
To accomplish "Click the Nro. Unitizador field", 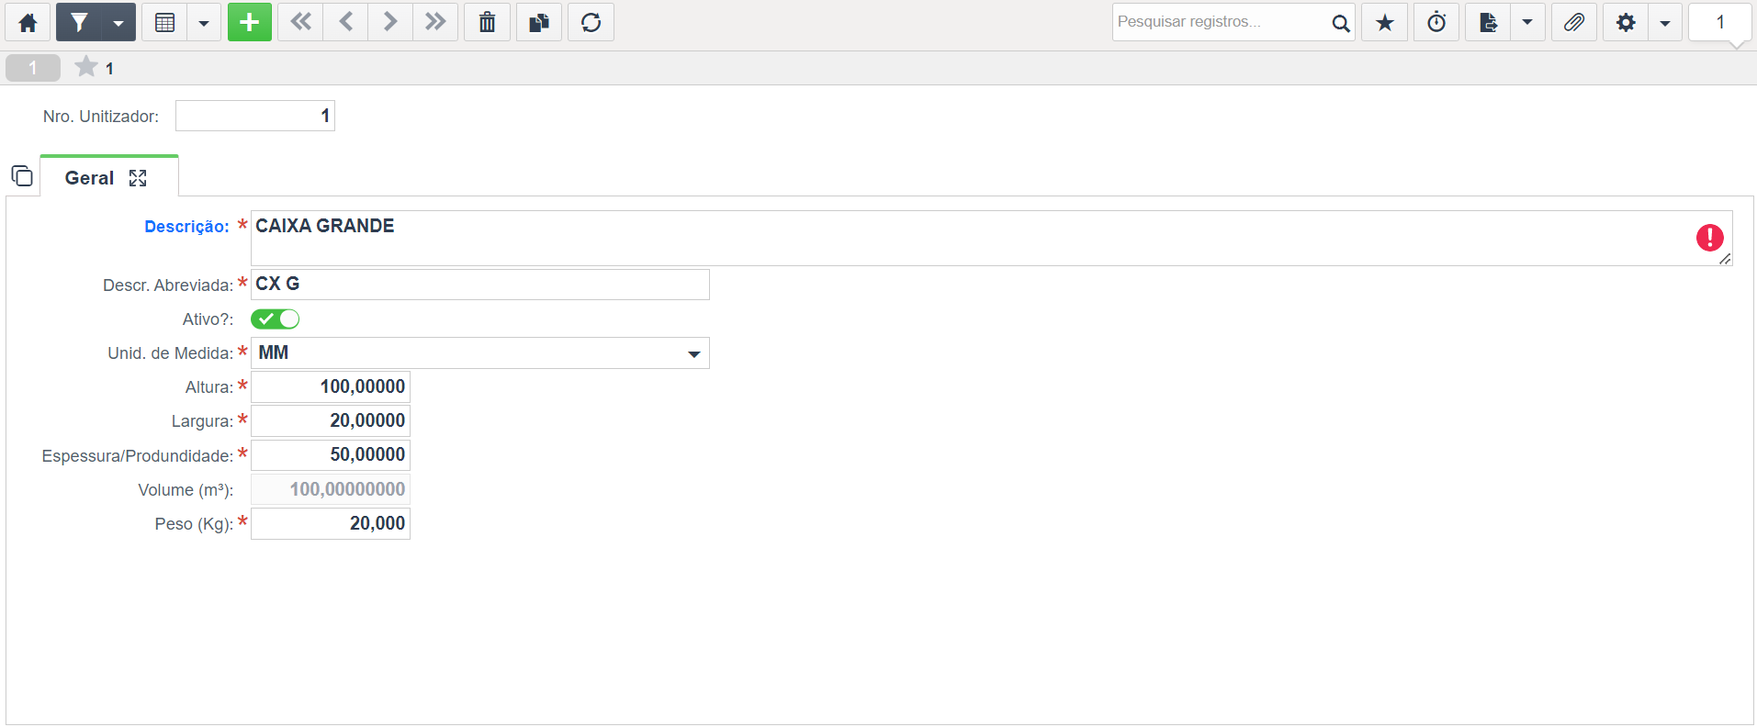I will [255, 116].
